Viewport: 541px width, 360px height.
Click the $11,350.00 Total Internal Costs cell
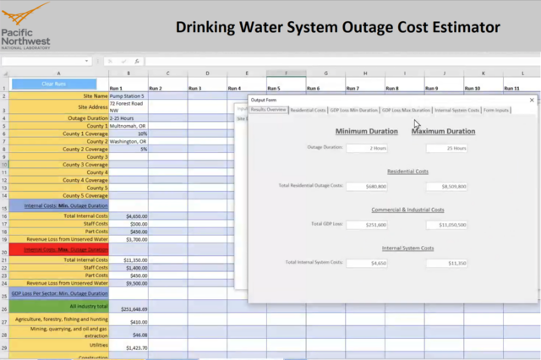(x=128, y=260)
